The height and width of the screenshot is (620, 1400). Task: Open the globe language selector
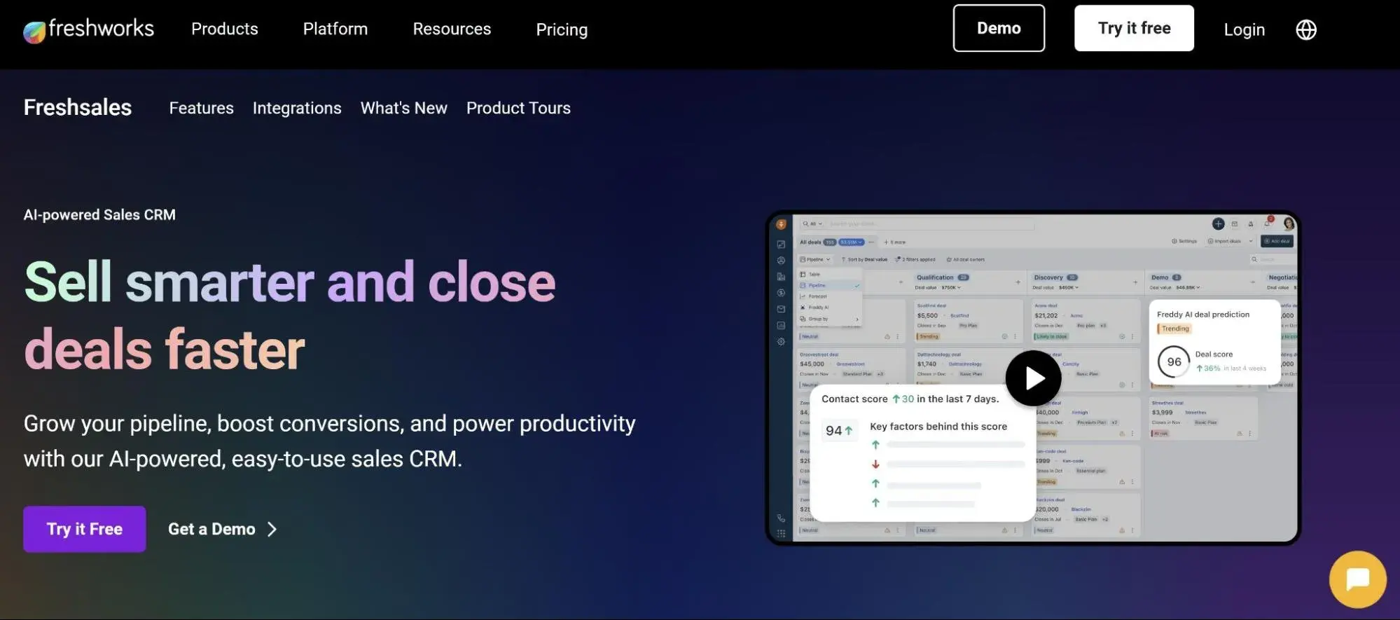1305,29
